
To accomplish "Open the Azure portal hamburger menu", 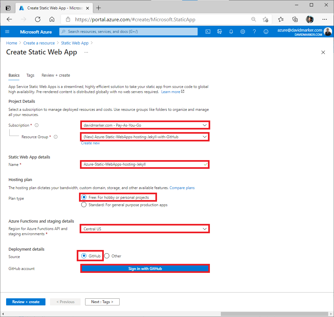I will point(7,32).
